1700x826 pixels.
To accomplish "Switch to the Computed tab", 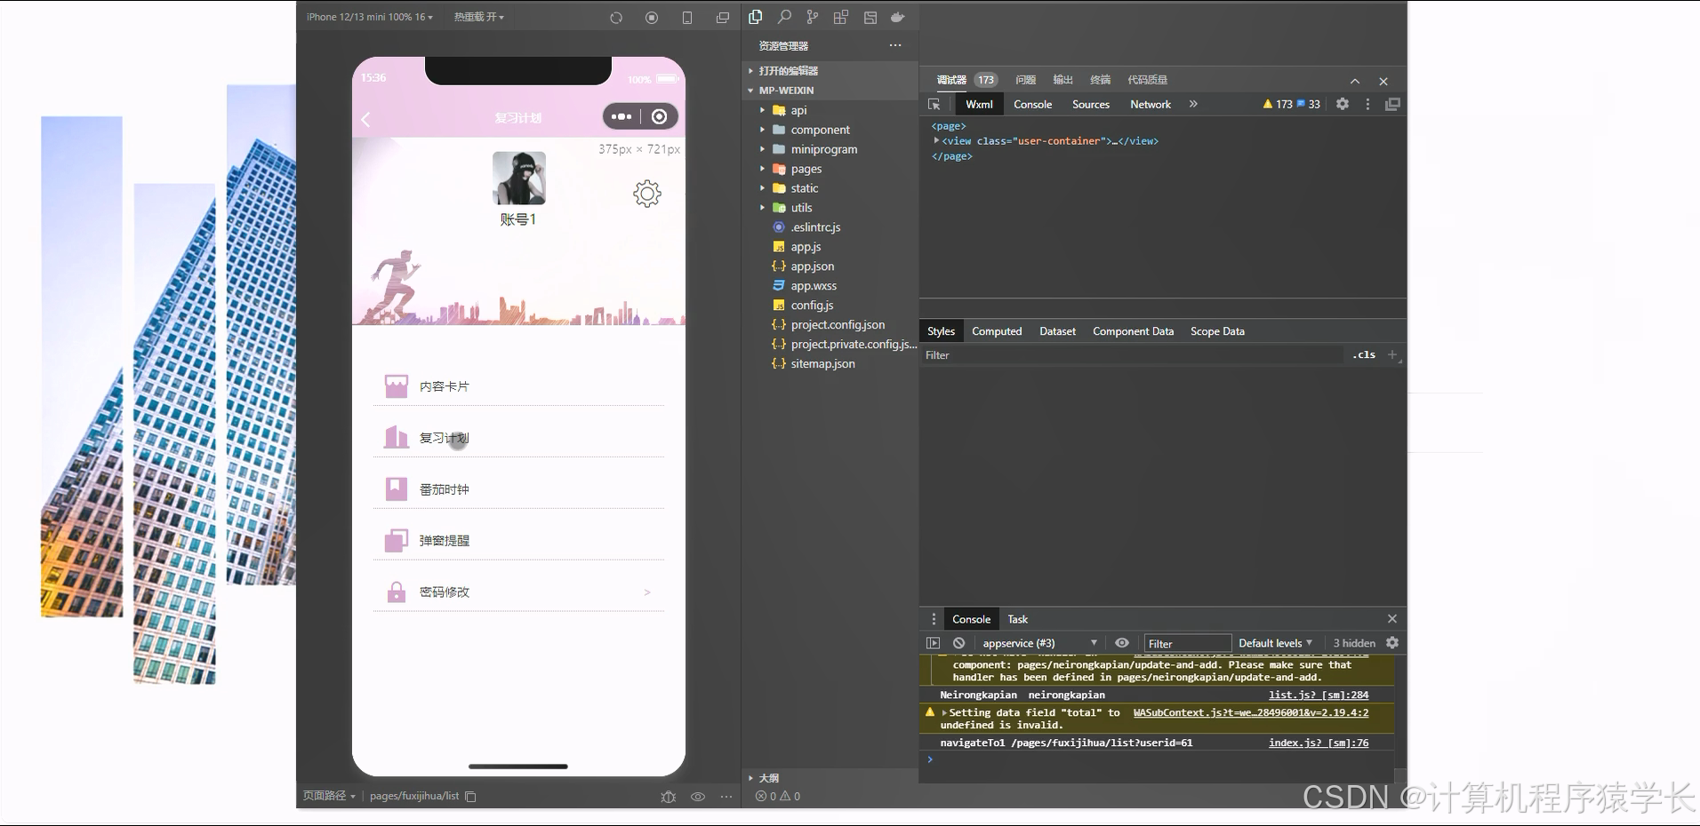I will click(x=997, y=331).
